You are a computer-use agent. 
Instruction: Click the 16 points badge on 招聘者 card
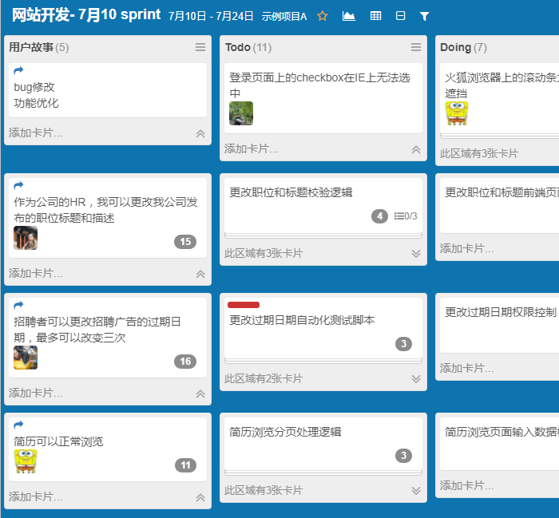click(185, 362)
